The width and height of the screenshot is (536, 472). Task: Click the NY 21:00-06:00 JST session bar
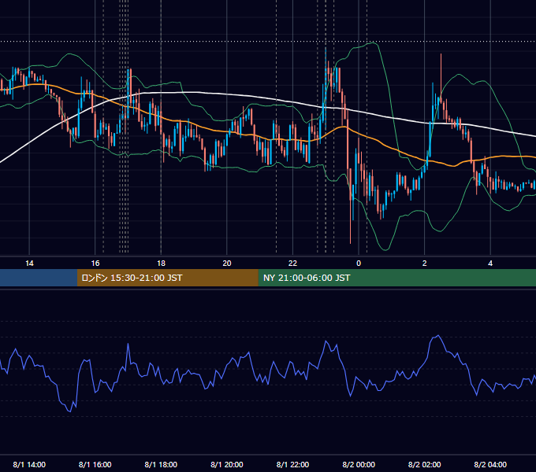point(396,278)
